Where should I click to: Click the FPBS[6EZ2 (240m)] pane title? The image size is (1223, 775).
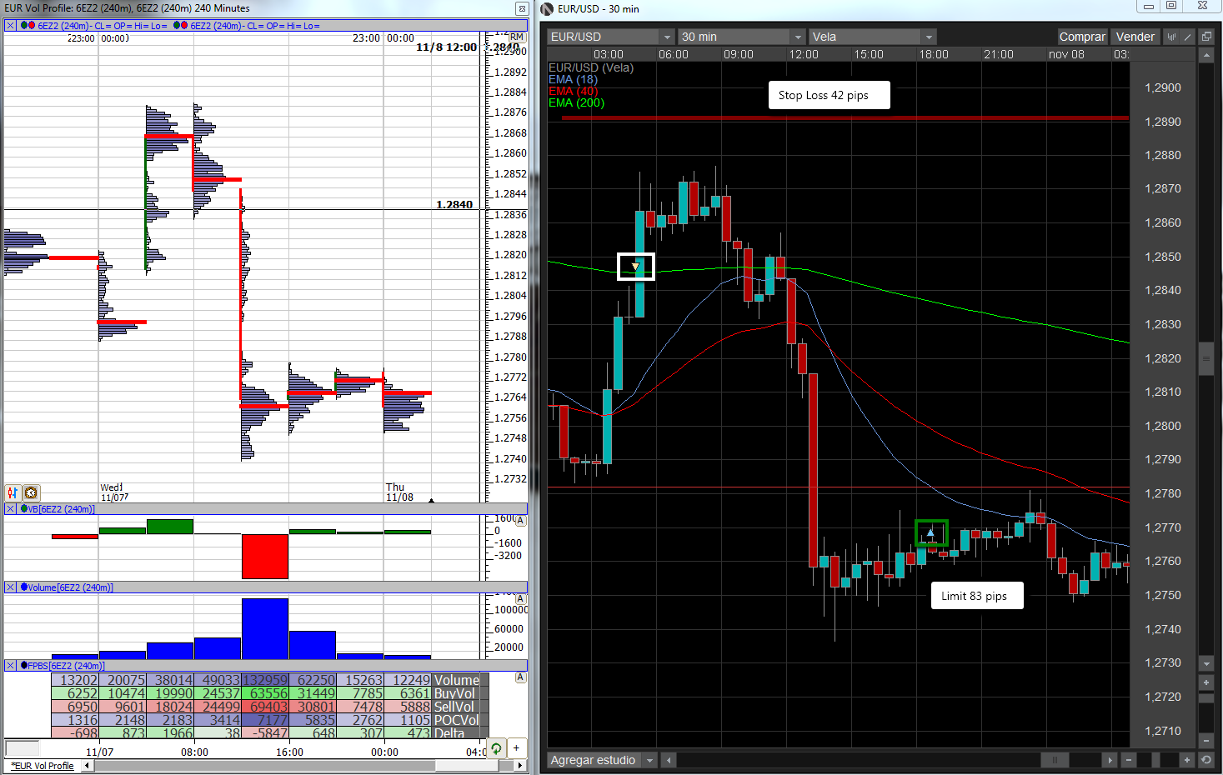[67, 666]
